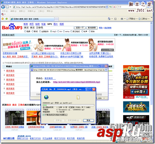Refresh the page using the green arrows icon
Screen dimensions: 155x144
pos(110,7)
